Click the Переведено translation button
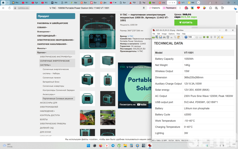The height and width of the screenshot is (149, 238). tap(170, 8)
